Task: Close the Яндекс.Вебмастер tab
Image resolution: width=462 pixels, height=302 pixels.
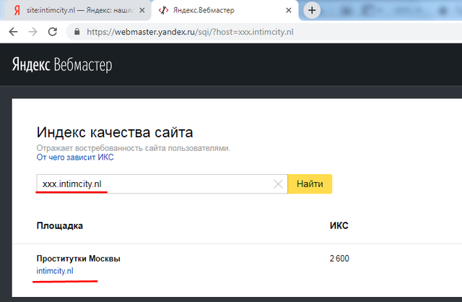Action: pos(289,10)
